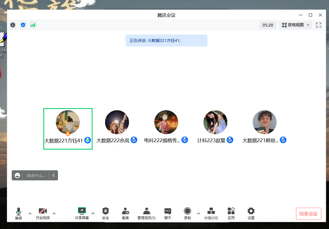Expand the audio options arrow beside 静音

point(30,213)
